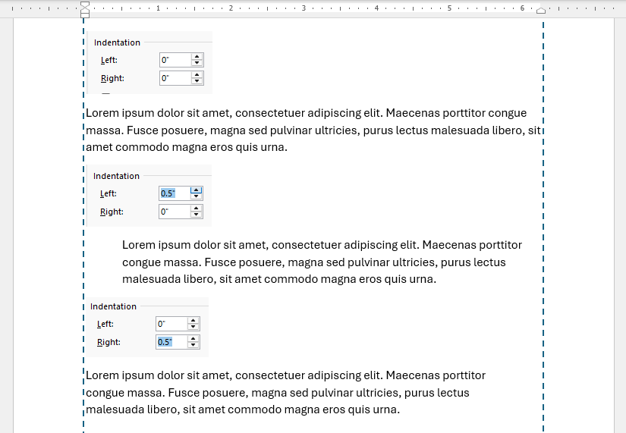Click the Left: label in the top image

click(109, 60)
